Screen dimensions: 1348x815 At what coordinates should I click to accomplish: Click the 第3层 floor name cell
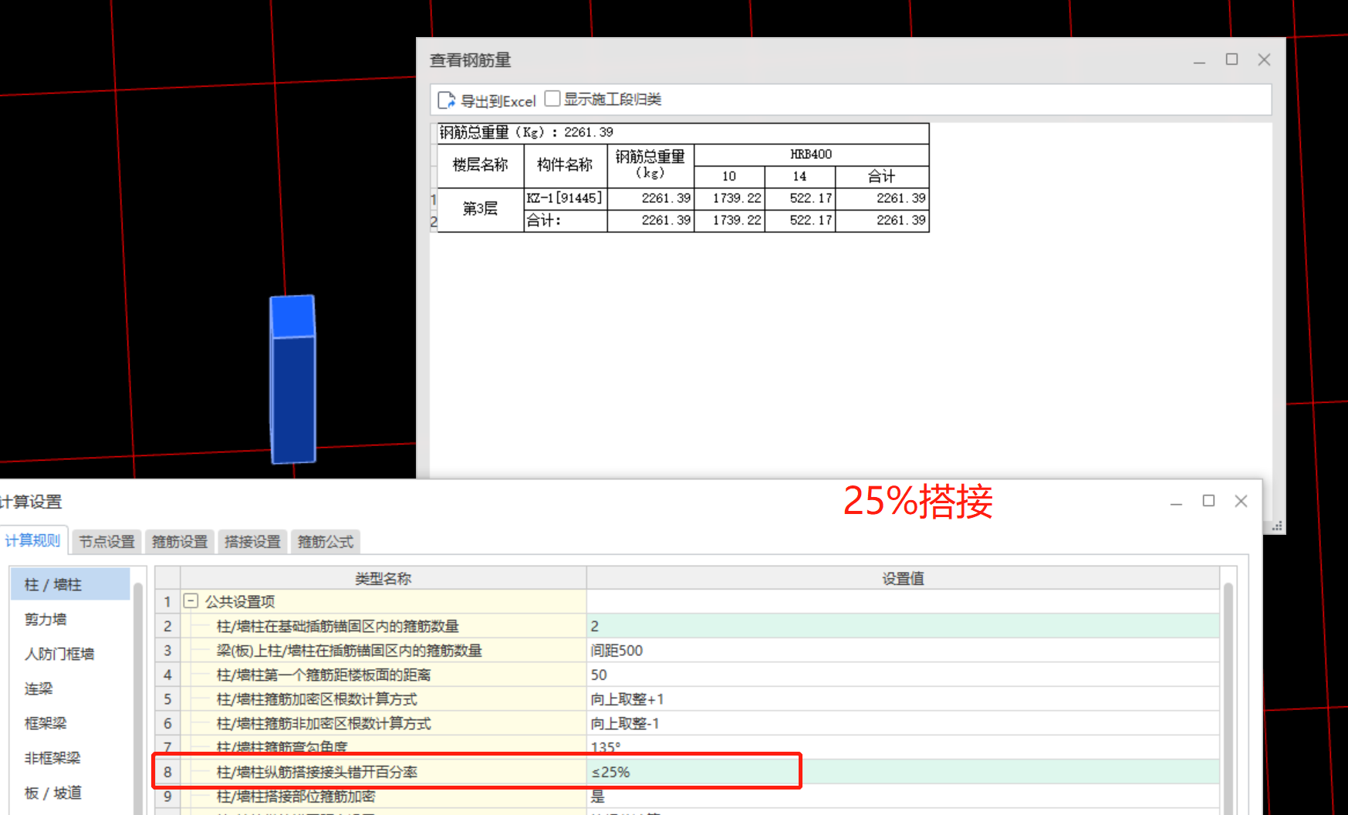click(480, 209)
